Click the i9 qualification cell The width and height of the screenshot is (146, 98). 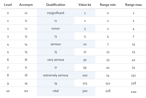56,83
